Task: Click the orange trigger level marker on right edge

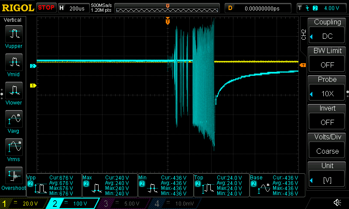Action: point(302,65)
